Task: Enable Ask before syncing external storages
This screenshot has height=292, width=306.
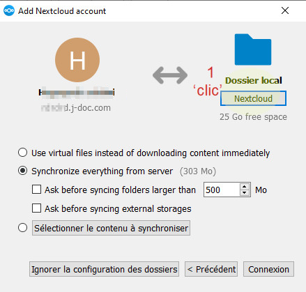Action: (36, 208)
